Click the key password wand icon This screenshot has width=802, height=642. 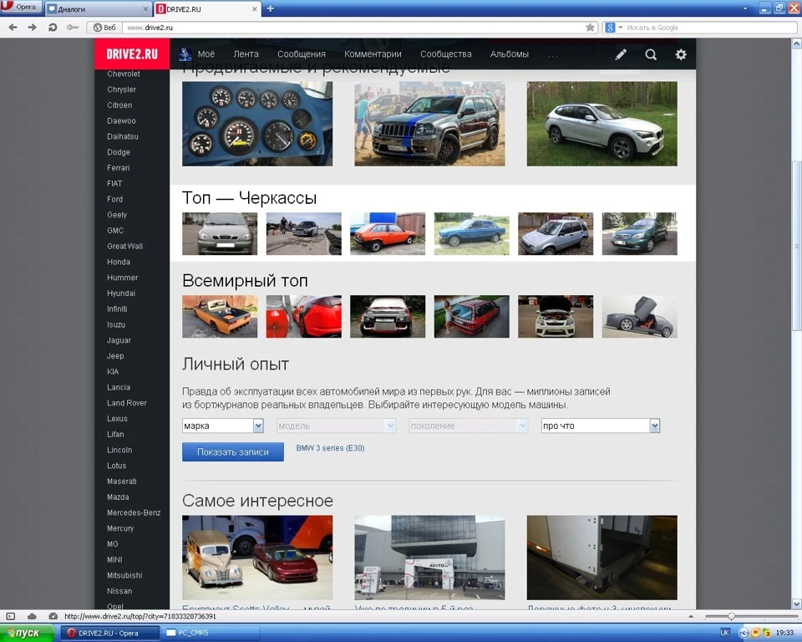coord(72,27)
